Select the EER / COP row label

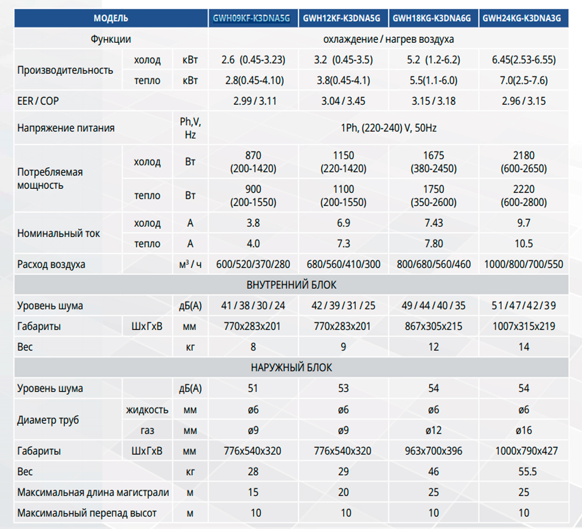(x=38, y=101)
